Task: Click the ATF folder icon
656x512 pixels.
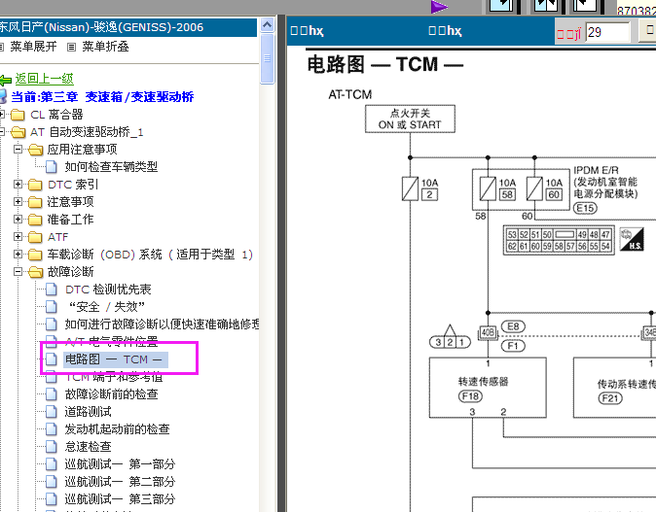Action: (x=35, y=237)
